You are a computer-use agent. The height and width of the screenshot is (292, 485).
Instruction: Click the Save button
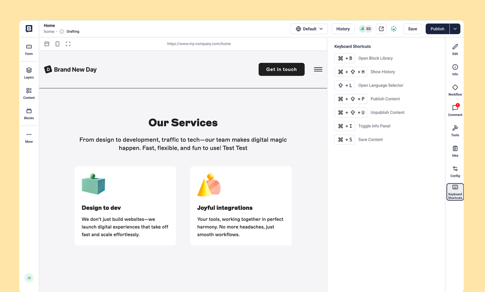(x=413, y=29)
